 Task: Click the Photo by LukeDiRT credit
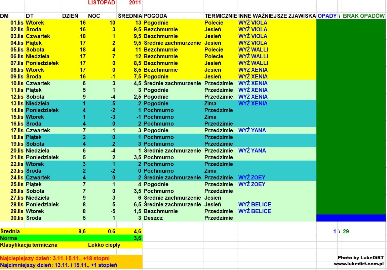click(360, 258)
